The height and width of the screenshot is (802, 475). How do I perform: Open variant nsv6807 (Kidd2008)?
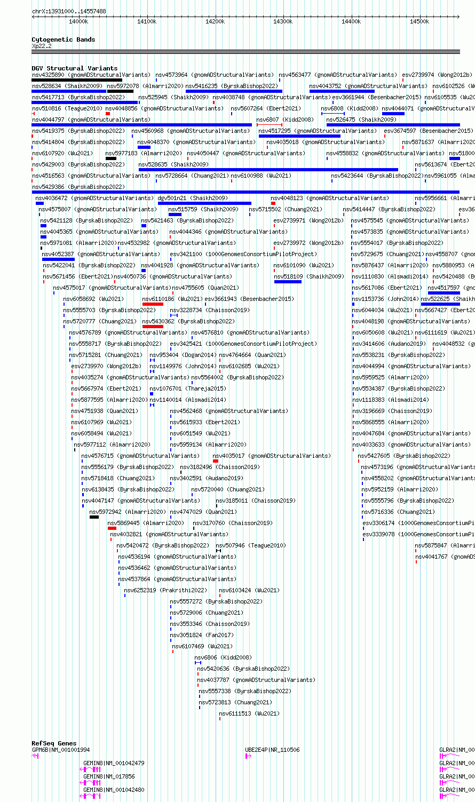coord(285,120)
